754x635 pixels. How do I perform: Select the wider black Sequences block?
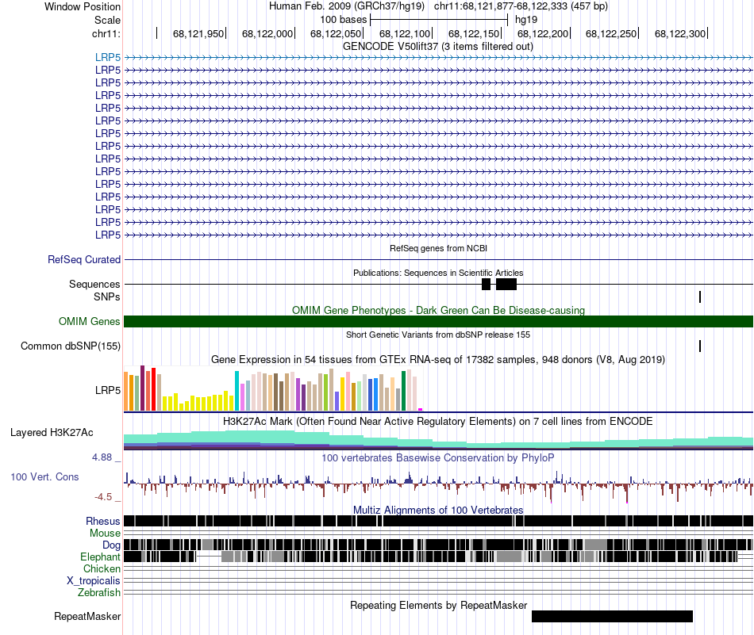pyautogui.click(x=506, y=284)
